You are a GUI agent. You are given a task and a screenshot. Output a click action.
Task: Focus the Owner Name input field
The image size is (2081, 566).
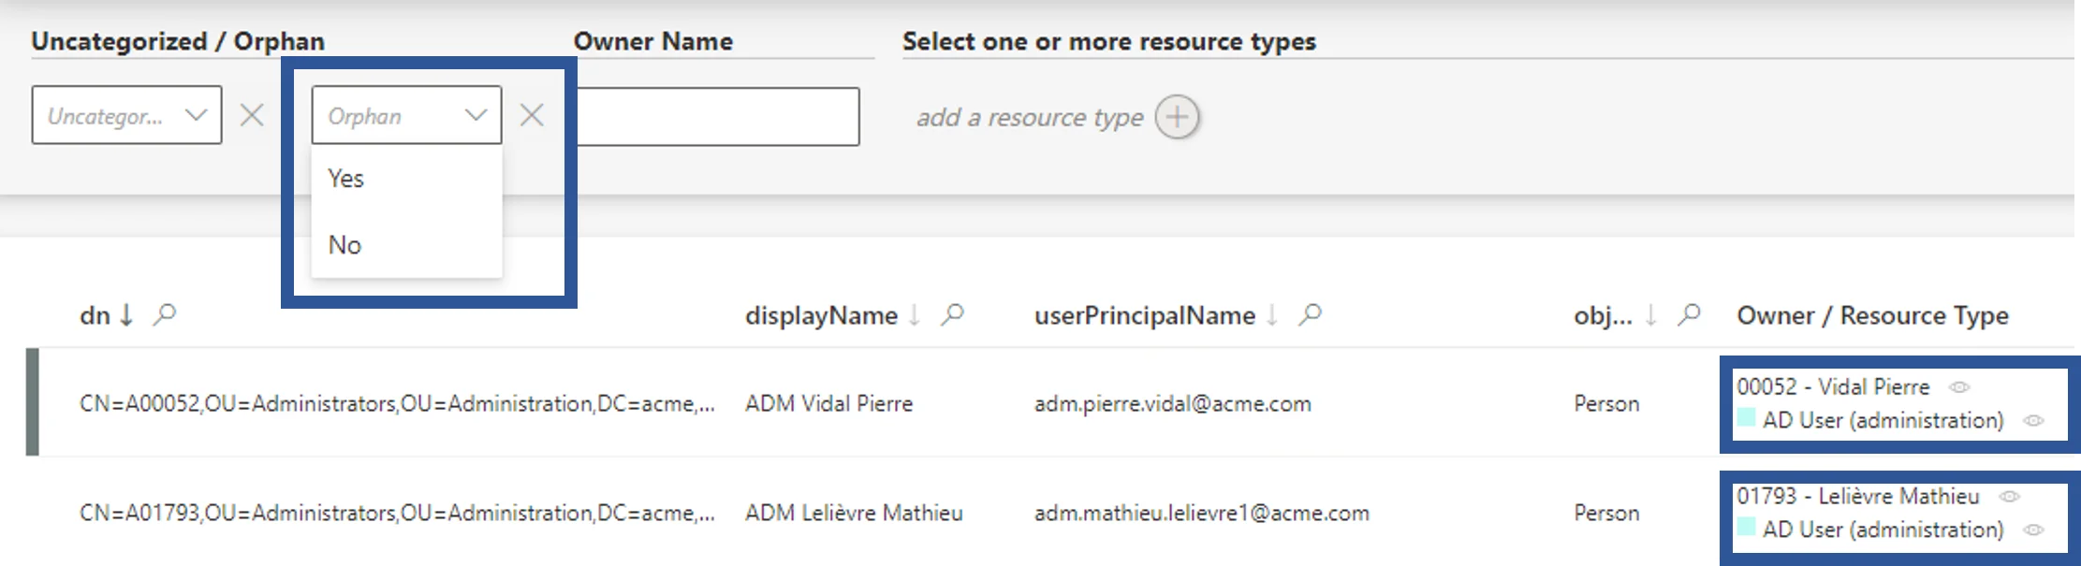click(717, 116)
